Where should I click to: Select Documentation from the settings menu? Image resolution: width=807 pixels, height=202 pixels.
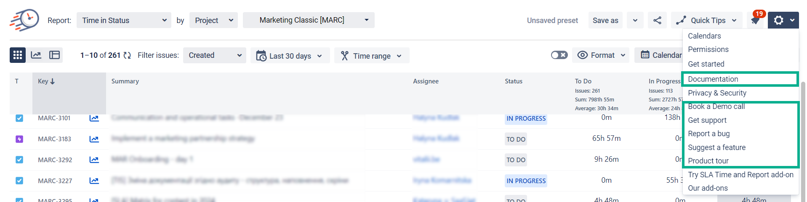(713, 79)
